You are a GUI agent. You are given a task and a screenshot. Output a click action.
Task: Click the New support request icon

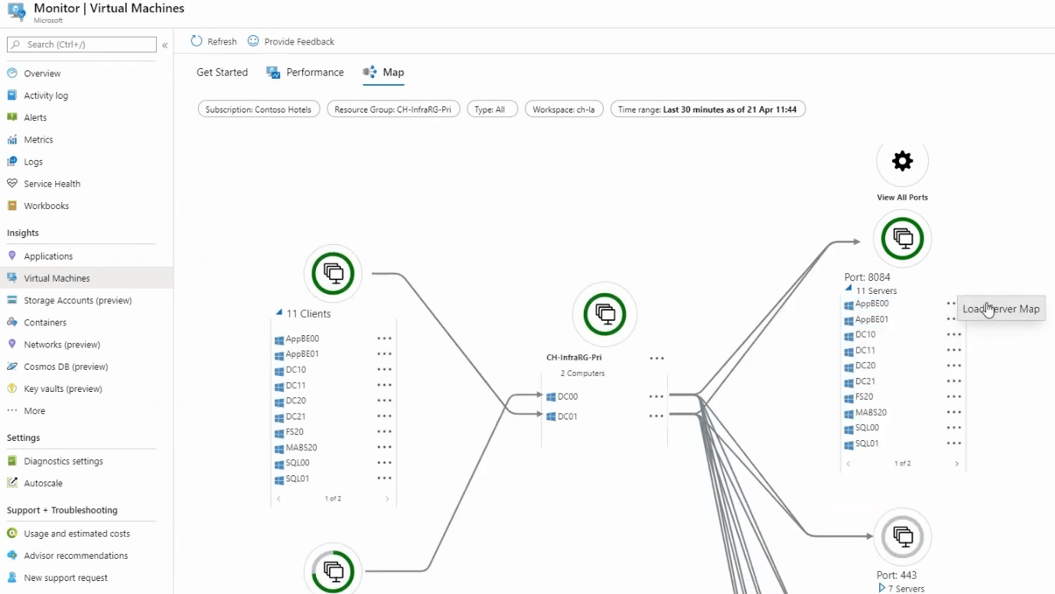[11, 578]
